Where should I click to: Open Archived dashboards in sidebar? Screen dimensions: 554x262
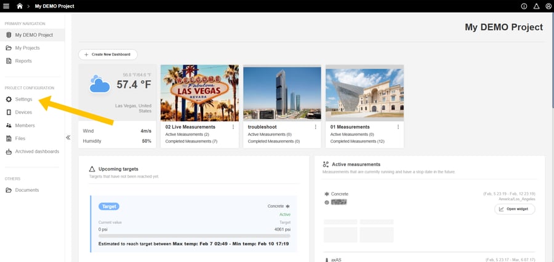37,151
